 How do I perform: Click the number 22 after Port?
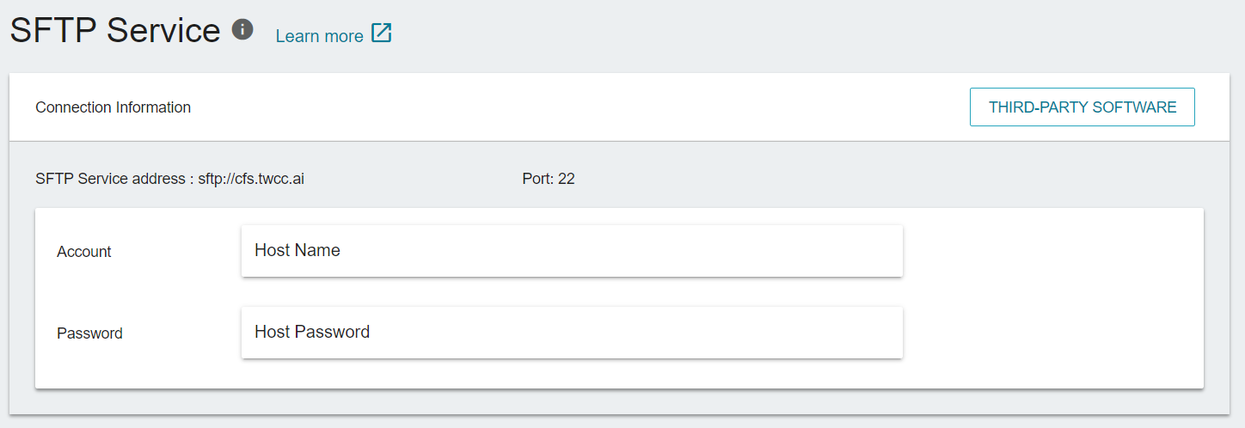[567, 179]
